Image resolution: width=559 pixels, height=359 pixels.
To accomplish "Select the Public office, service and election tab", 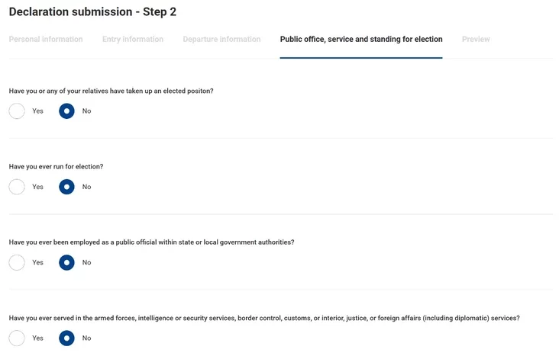I will [361, 40].
